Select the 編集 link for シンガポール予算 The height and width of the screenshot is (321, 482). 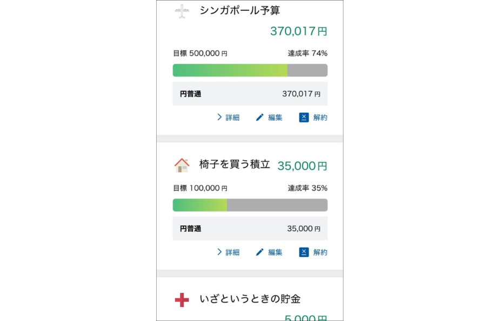(x=275, y=117)
